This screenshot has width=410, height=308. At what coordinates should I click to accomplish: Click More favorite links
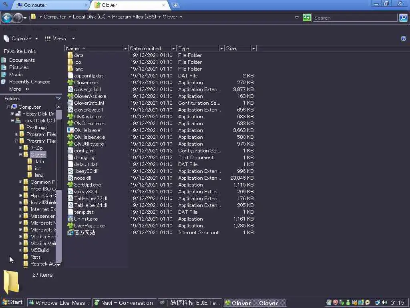pyautogui.click(x=19, y=89)
